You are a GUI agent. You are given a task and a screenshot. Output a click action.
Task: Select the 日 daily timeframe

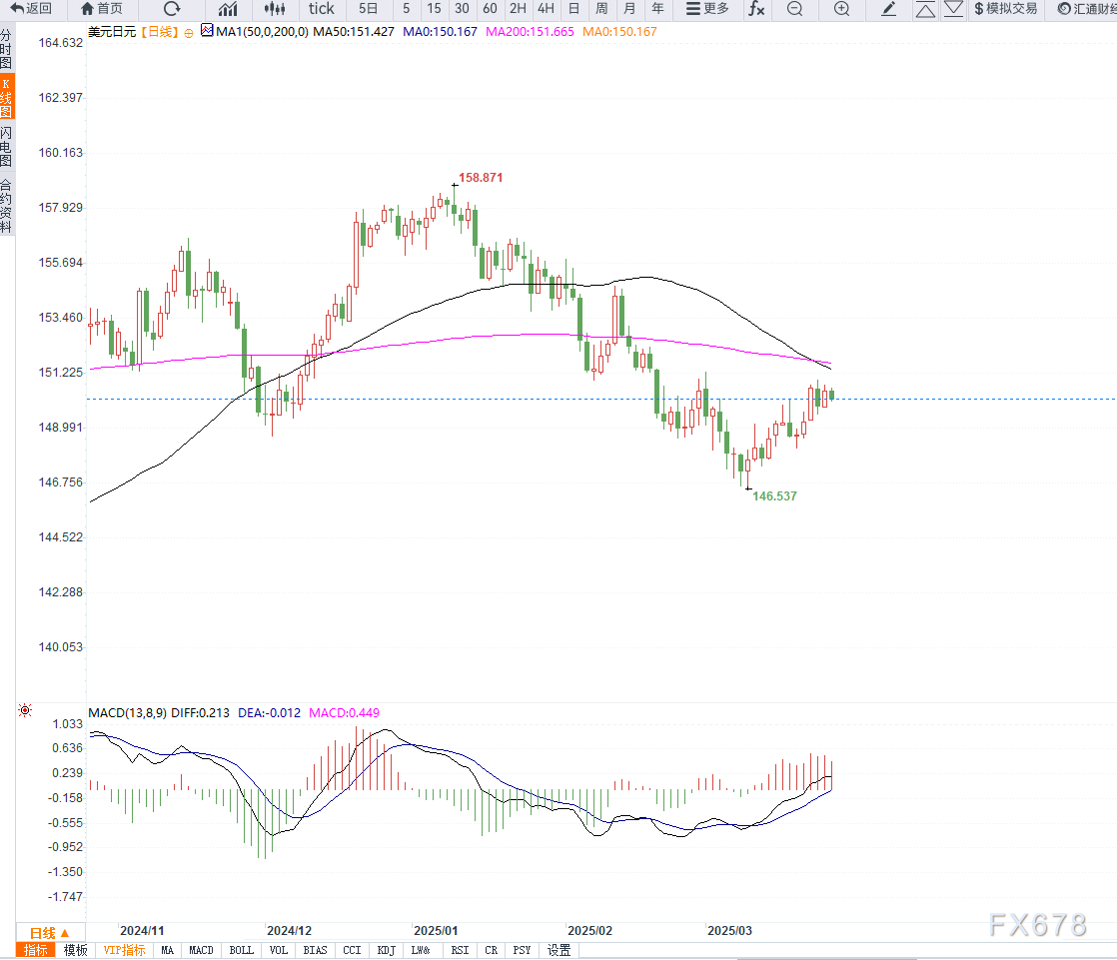(574, 9)
